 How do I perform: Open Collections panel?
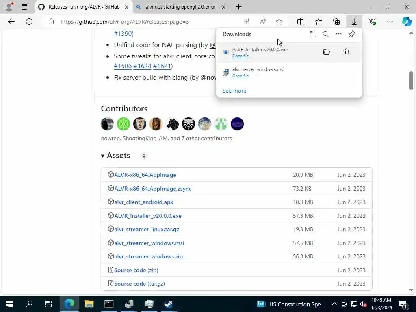(336, 22)
